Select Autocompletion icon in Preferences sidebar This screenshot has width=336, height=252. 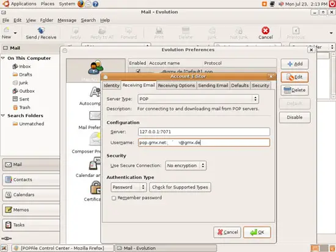[95, 92]
